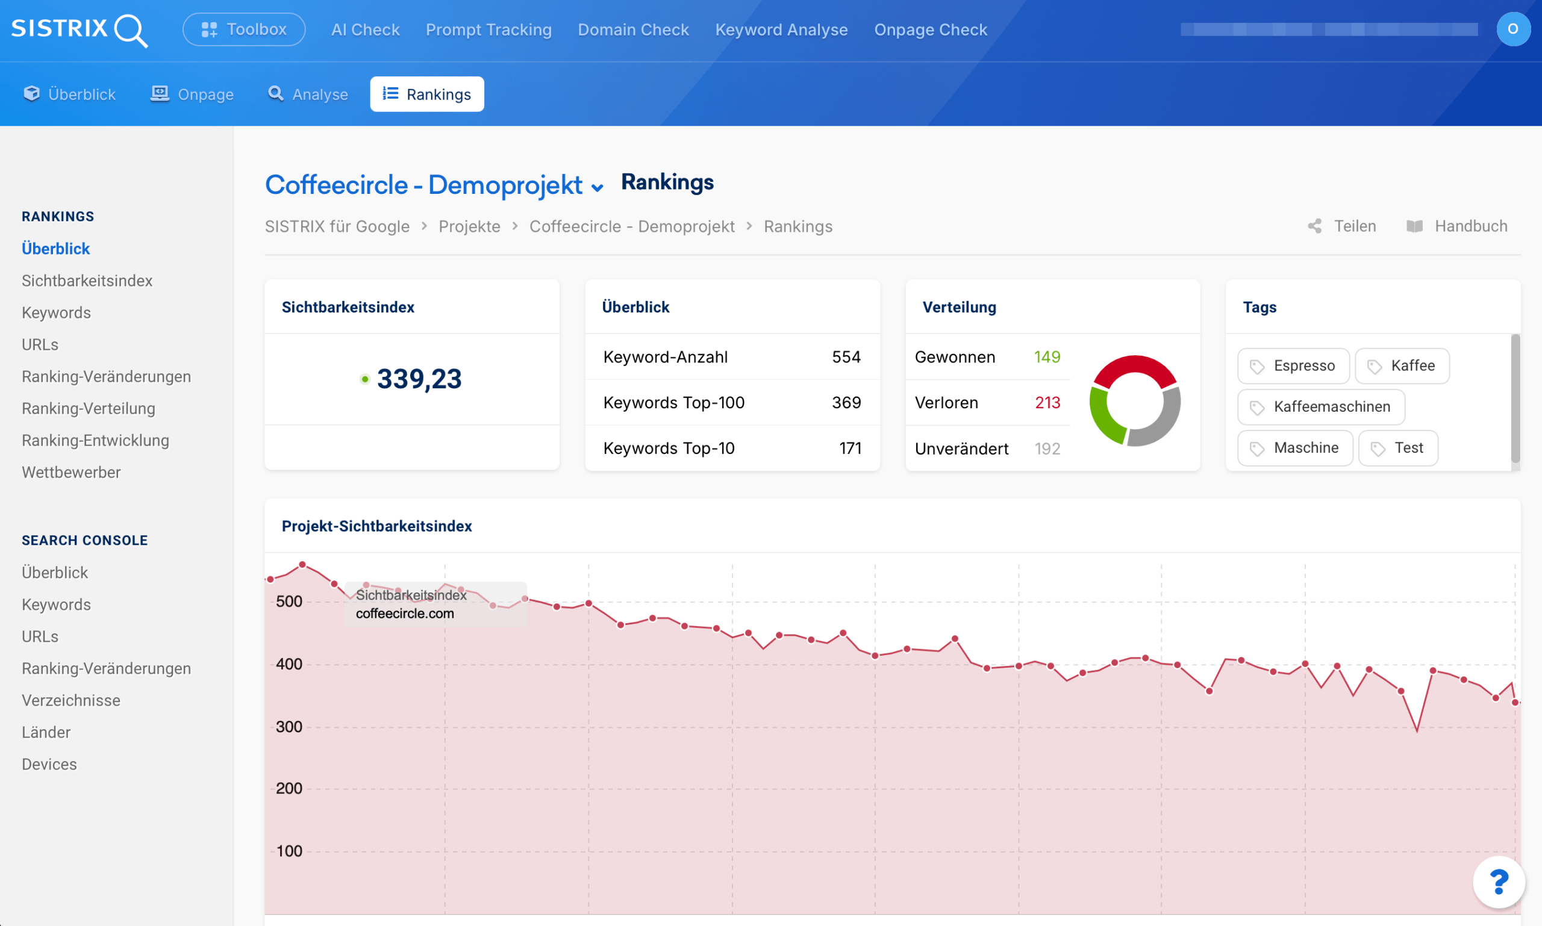Select the Espresso tag

tap(1293, 365)
